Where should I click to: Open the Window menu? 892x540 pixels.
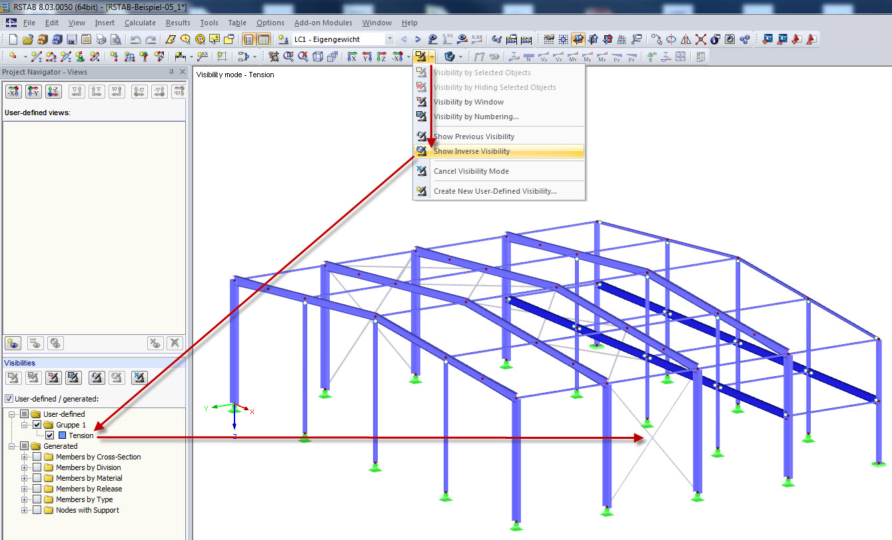[377, 23]
